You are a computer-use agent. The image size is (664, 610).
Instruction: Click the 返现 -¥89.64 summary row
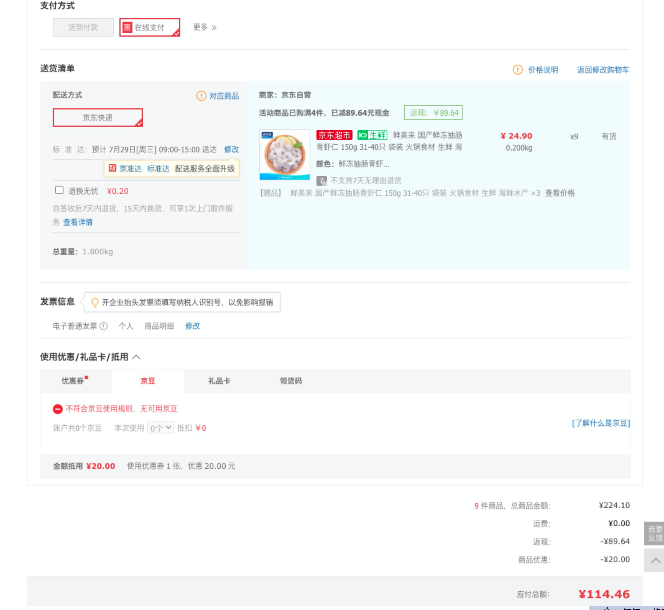click(x=582, y=541)
